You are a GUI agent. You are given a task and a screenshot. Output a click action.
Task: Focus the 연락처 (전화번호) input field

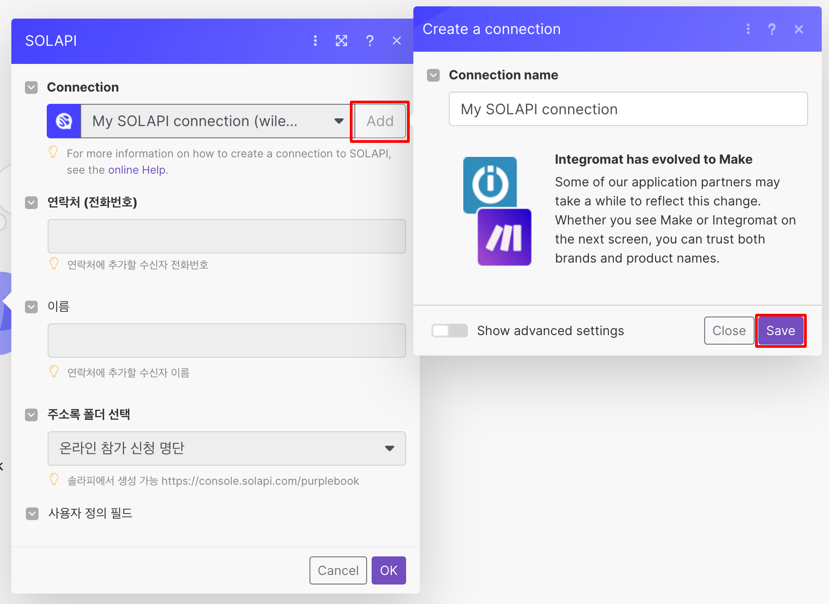227,236
